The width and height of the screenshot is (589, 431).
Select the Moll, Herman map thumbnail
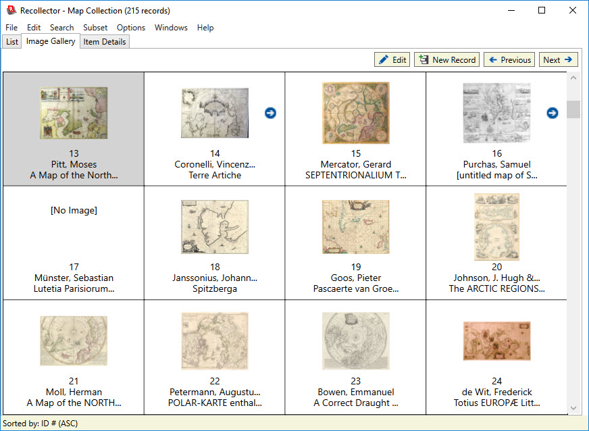tap(74, 341)
